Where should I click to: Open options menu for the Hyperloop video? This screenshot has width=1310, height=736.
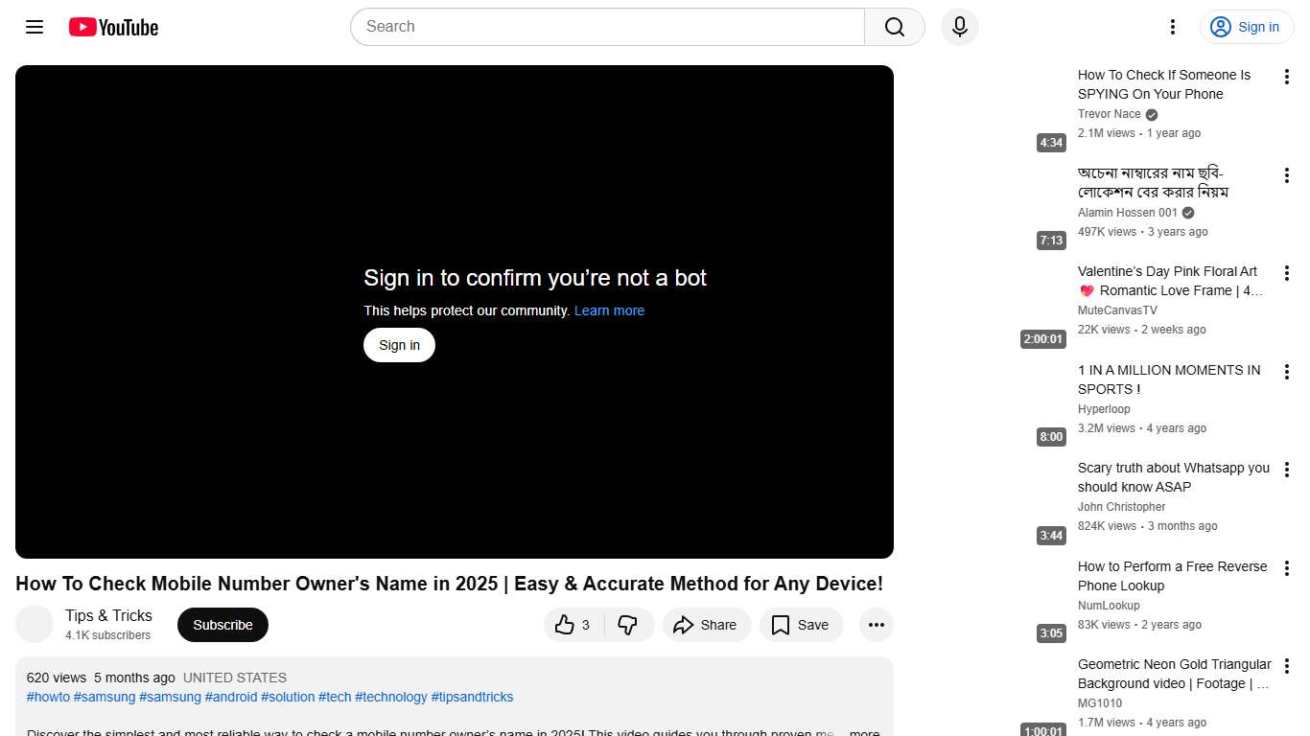point(1286,372)
